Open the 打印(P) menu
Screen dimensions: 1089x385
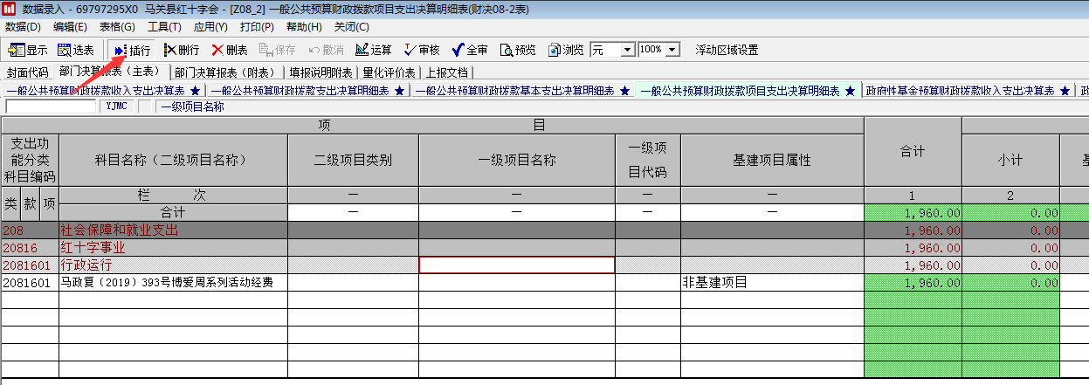pyautogui.click(x=257, y=27)
